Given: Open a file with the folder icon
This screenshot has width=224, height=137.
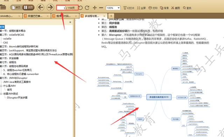Looking at the screenshot, I should pos(3,7).
